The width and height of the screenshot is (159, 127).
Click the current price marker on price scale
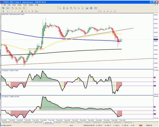coord(156,40)
